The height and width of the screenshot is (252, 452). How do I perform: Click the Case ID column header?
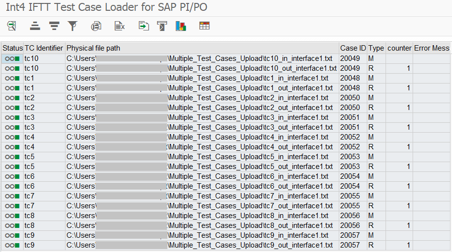pos(353,48)
